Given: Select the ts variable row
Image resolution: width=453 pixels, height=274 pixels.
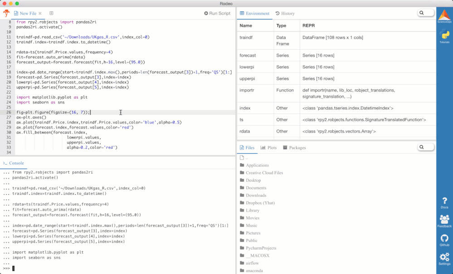Looking at the screenshot, I should pos(336,119).
